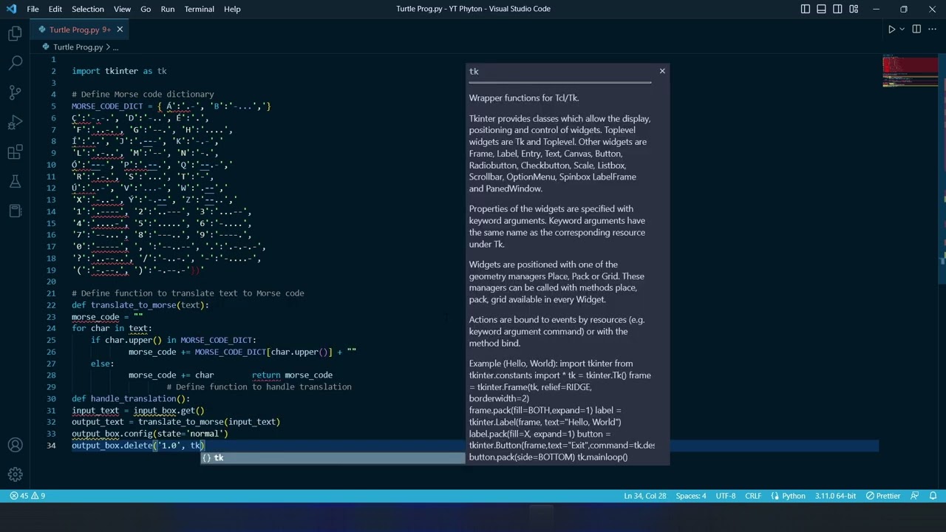Screen dimensions: 946x532
Task: Open the Run menu
Action: point(168,9)
